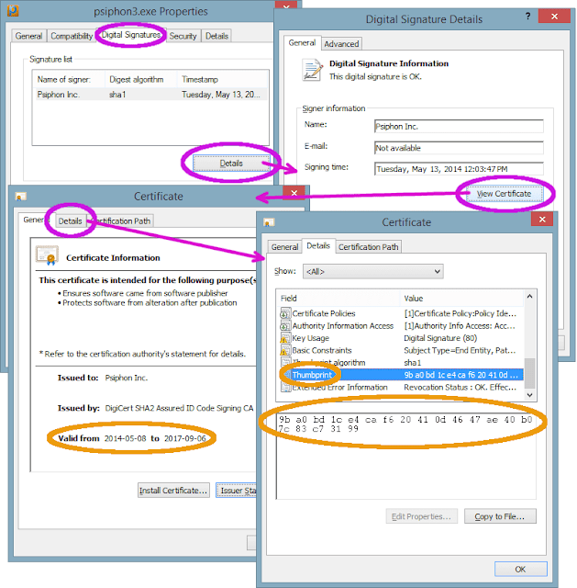Select the Certificate Policies row
This screenshot has height=588, width=577.
401,313
